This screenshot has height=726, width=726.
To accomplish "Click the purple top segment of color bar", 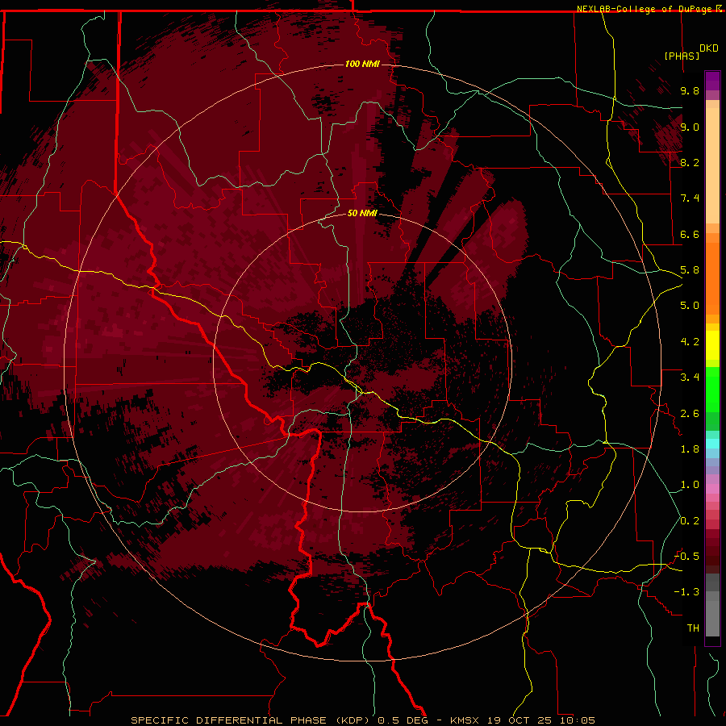I will click(x=712, y=81).
